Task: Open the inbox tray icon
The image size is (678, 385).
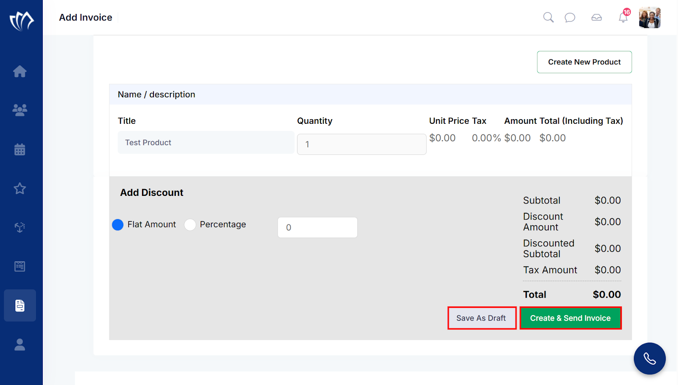Action: [597, 17]
